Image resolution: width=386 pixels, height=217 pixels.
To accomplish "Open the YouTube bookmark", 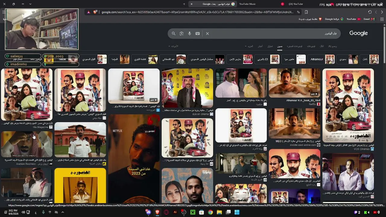I will (x=353, y=19).
